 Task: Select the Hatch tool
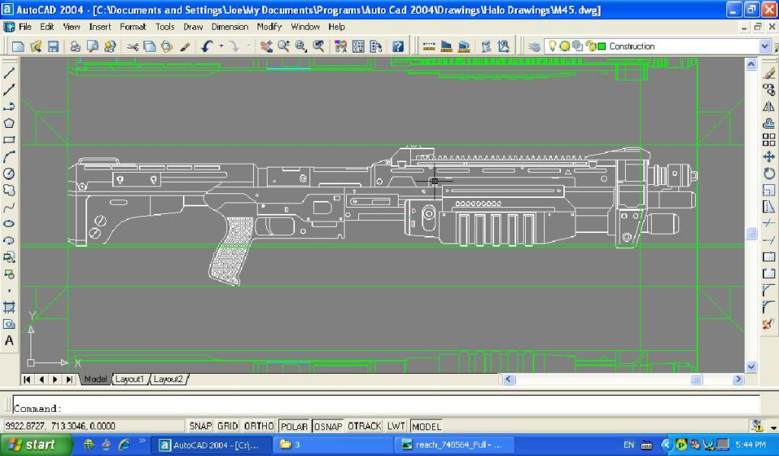tap(9, 307)
